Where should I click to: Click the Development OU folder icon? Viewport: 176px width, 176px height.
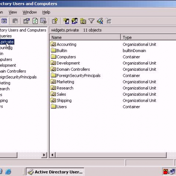53,63
